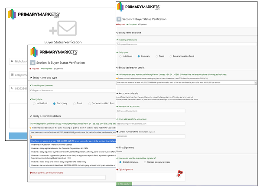Click 'Buyer Status Verification' title in back window
Screen dimensions: 260x188
63,42
